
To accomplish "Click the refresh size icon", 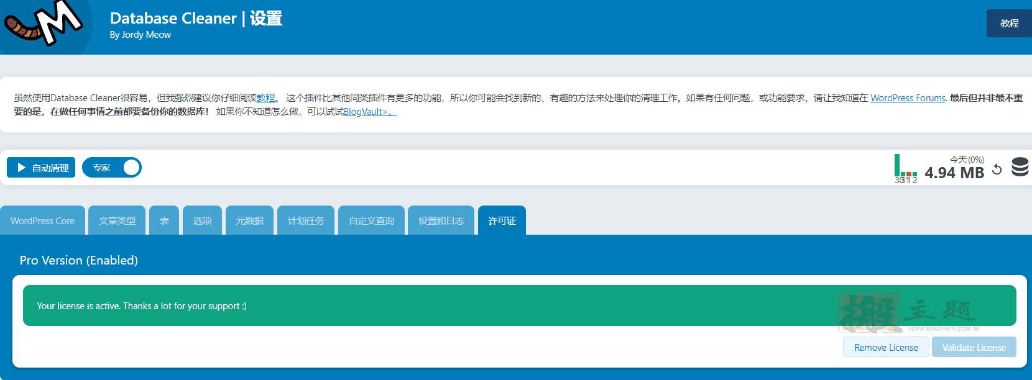I will (997, 169).
